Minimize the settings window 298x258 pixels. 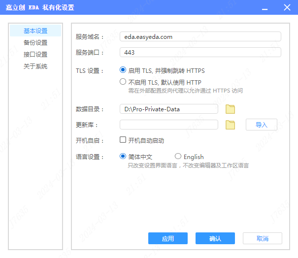pyautogui.click(x=265, y=8)
